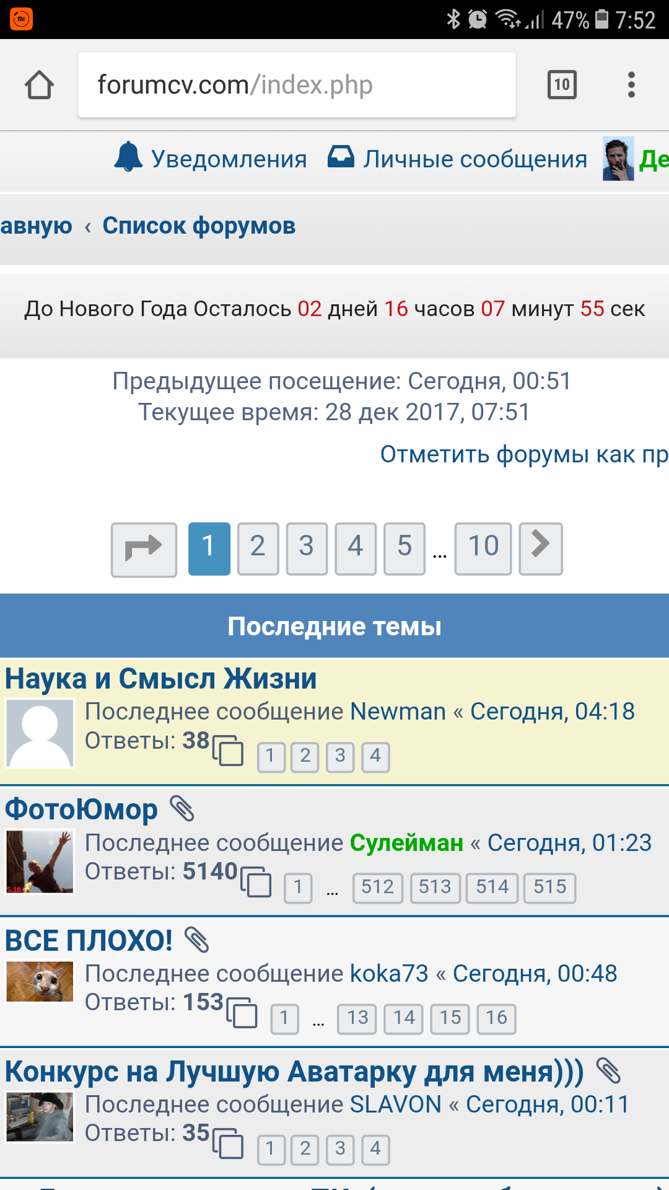Viewport: 669px width, 1190px height.
Task: Open last post time Сегодня, 01:23
Action: 570,843
